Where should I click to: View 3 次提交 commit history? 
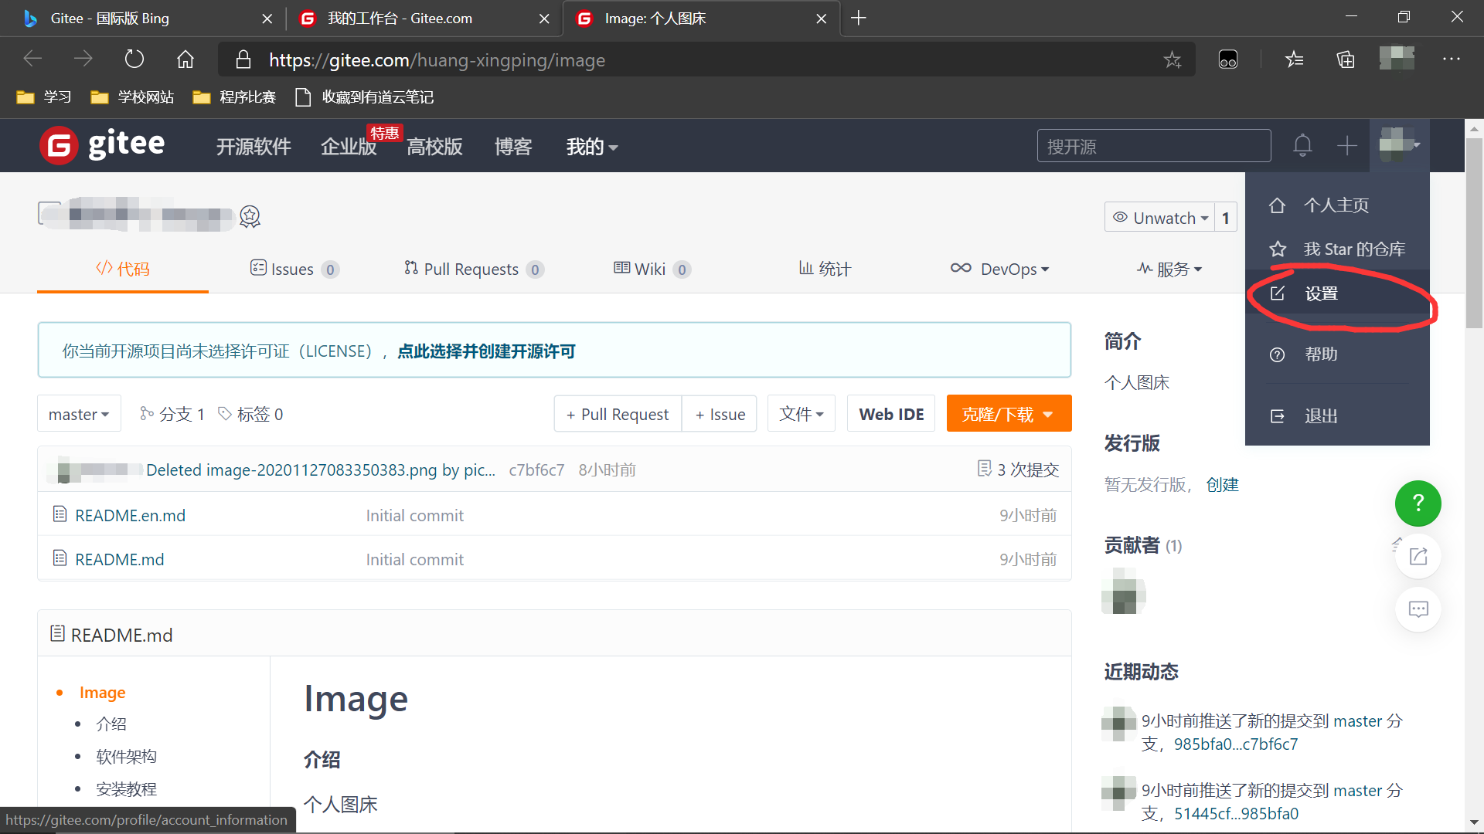1019,470
